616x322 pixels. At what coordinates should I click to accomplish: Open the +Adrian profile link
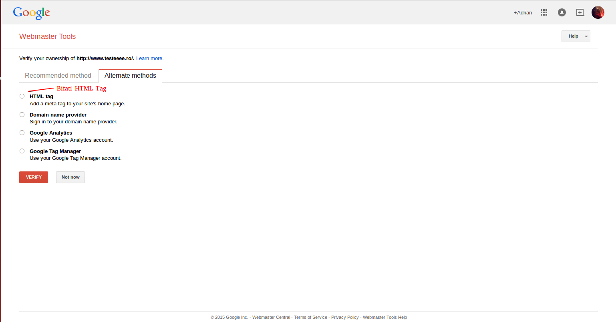[x=523, y=13]
